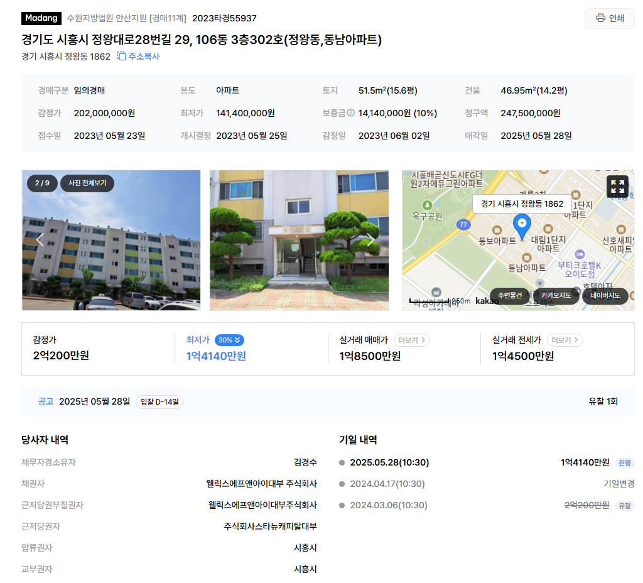Click 더보기 next to 실거래 전세가
The height and width of the screenshot is (583, 643).
click(565, 340)
